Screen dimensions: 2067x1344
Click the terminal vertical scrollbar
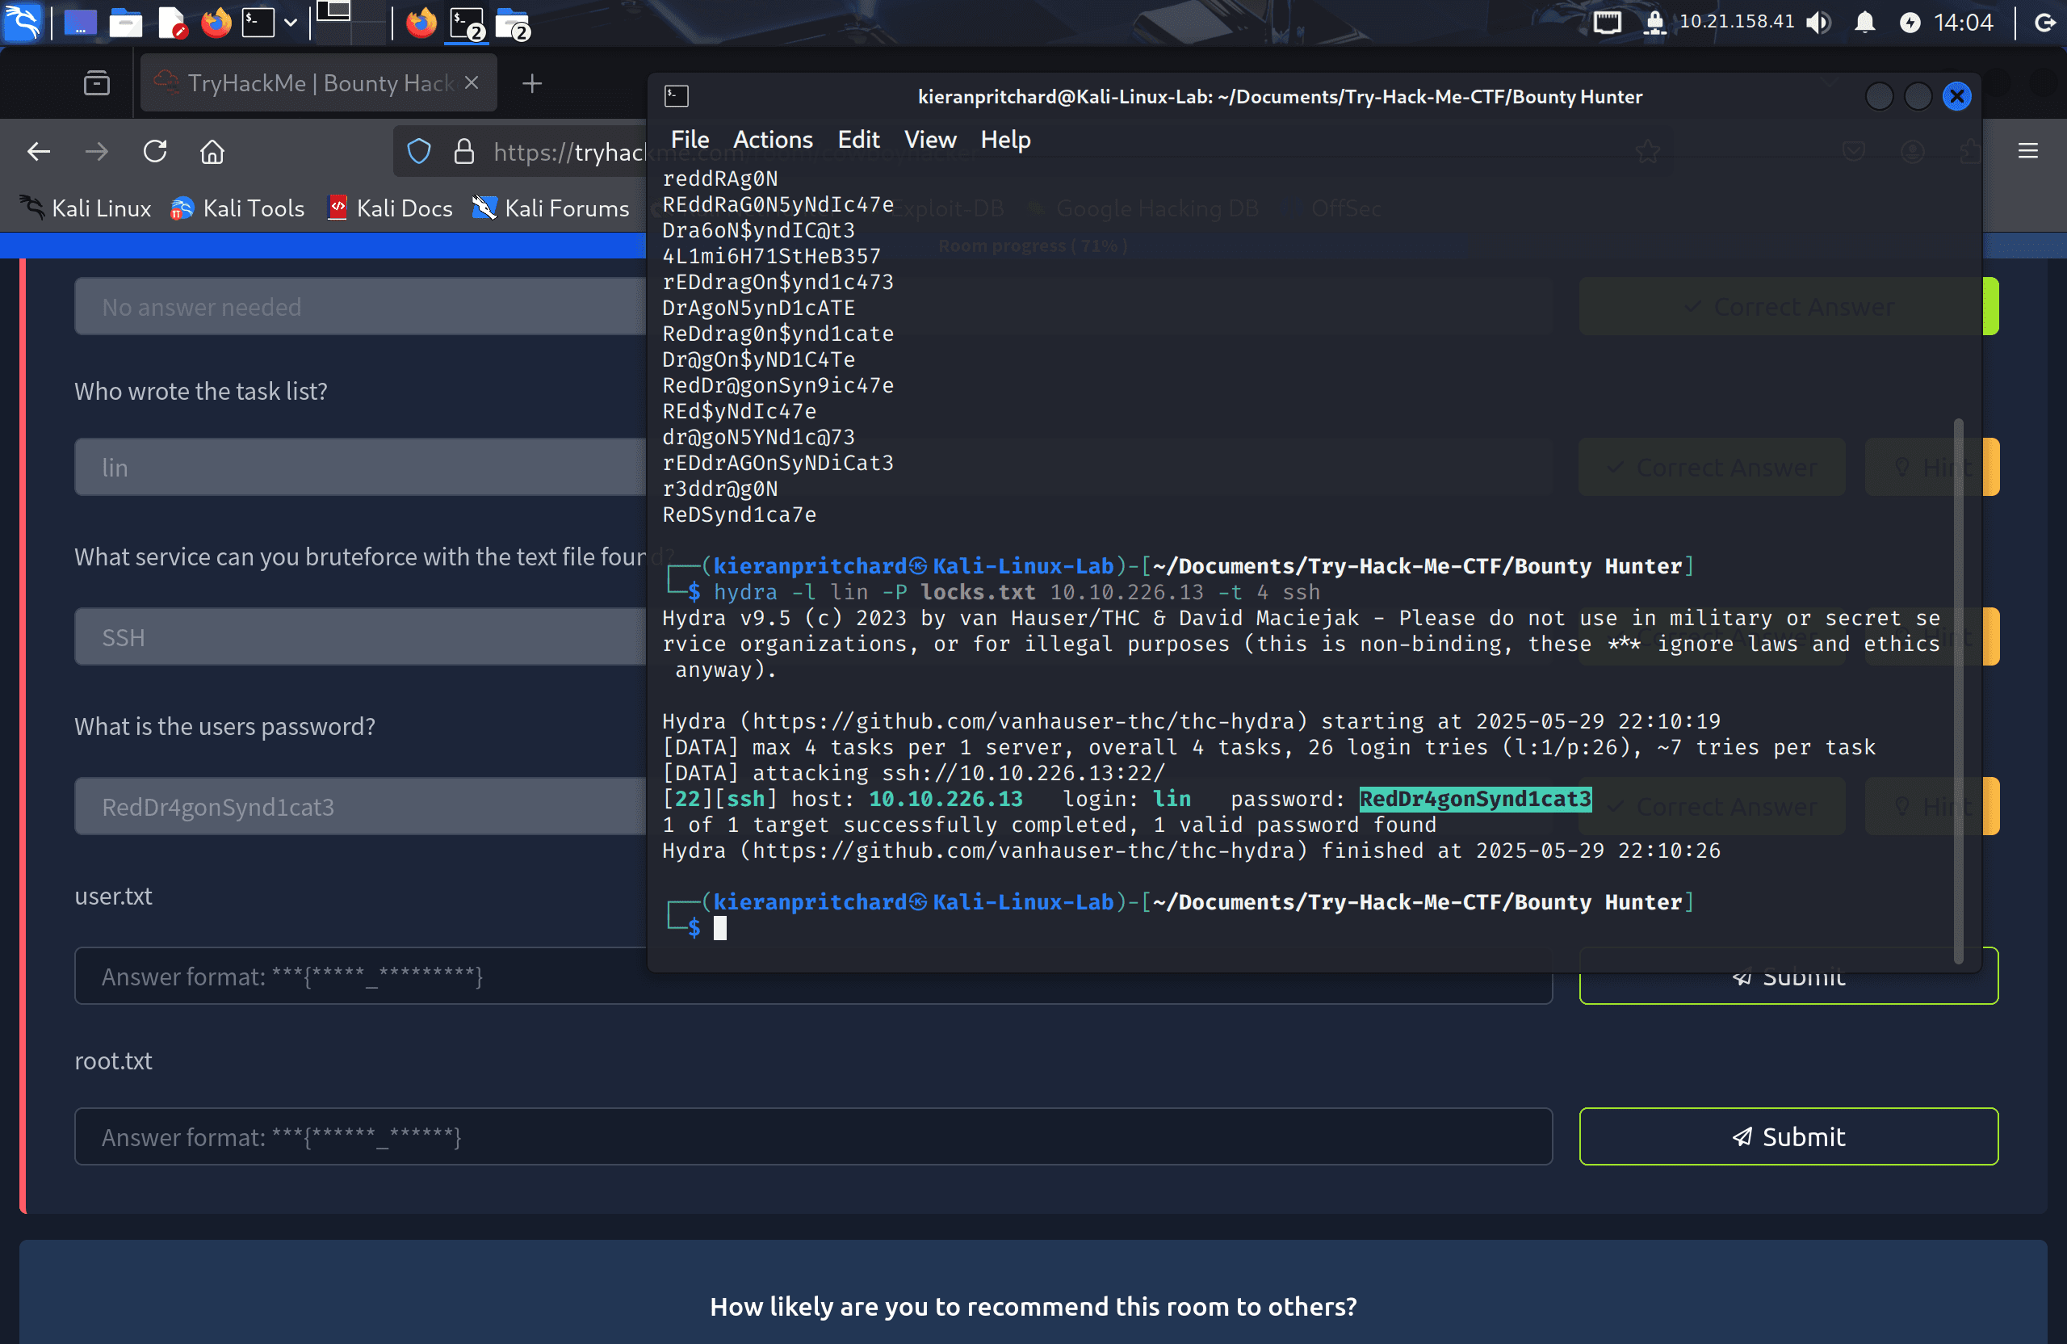[x=1959, y=691]
